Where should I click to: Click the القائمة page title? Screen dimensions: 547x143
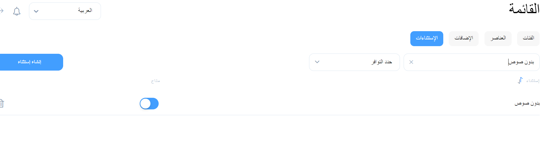(x=524, y=9)
